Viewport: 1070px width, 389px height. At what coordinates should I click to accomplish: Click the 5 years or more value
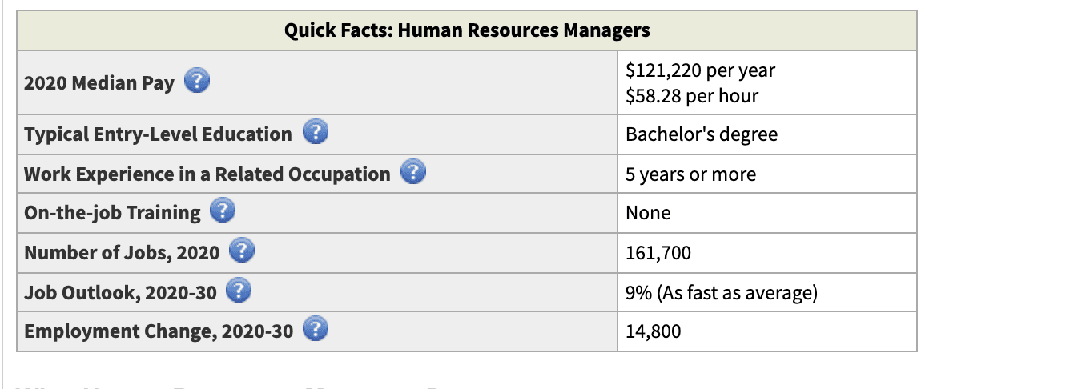(690, 174)
